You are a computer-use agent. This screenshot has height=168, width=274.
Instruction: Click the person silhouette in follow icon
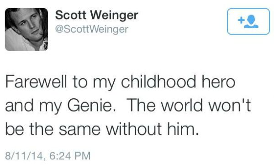tap(251, 21)
